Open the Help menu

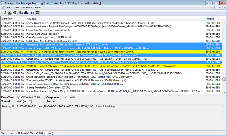(x=37, y=7)
